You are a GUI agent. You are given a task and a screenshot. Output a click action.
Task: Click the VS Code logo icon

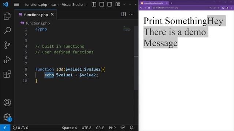tap(5, 4)
